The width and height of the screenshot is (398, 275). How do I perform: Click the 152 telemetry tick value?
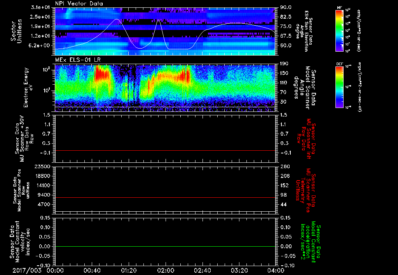click(284, 185)
